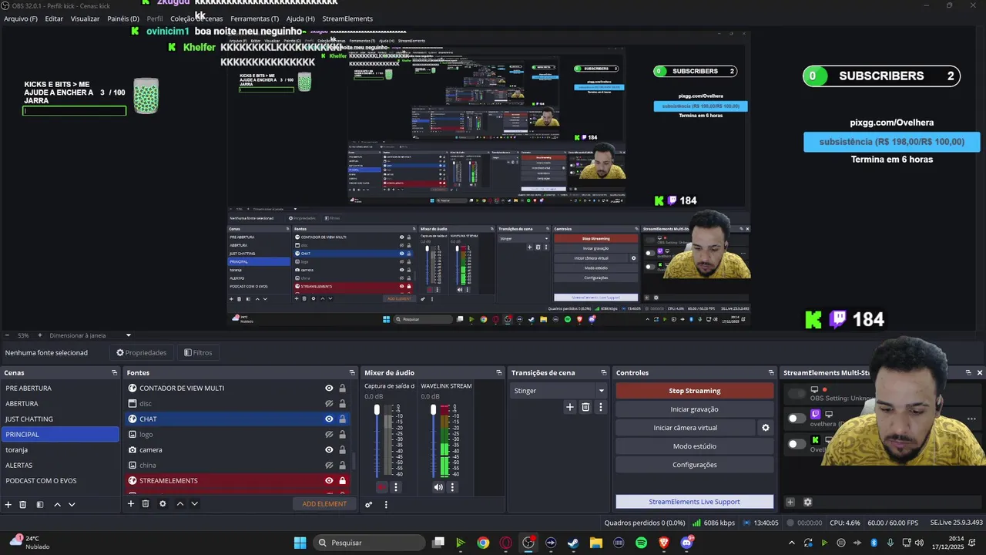Open source properties gear in Fontes toolbar
The width and height of the screenshot is (986, 555).
(x=163, y=503)
